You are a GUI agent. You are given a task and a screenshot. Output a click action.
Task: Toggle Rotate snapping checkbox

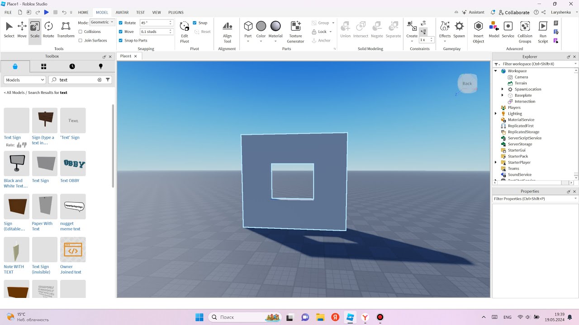click(x=120, y=23)
